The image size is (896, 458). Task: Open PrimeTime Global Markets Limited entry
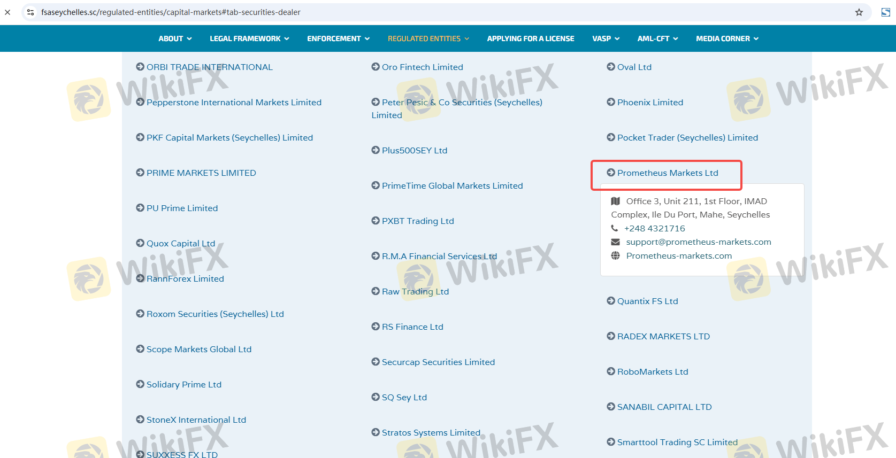tap(452, 185)
